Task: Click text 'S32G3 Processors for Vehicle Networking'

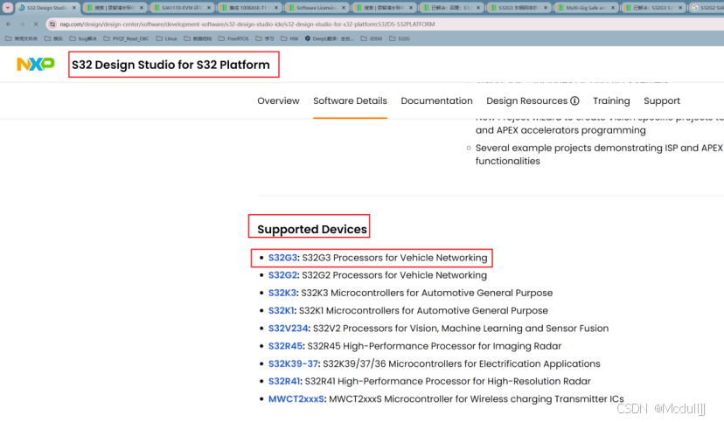Action: coord(394,258)
